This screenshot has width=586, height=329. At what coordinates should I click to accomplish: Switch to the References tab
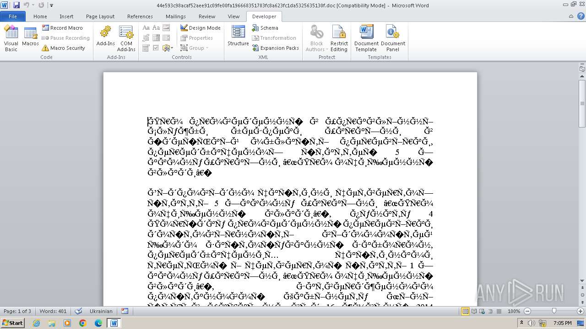point(140,16)
